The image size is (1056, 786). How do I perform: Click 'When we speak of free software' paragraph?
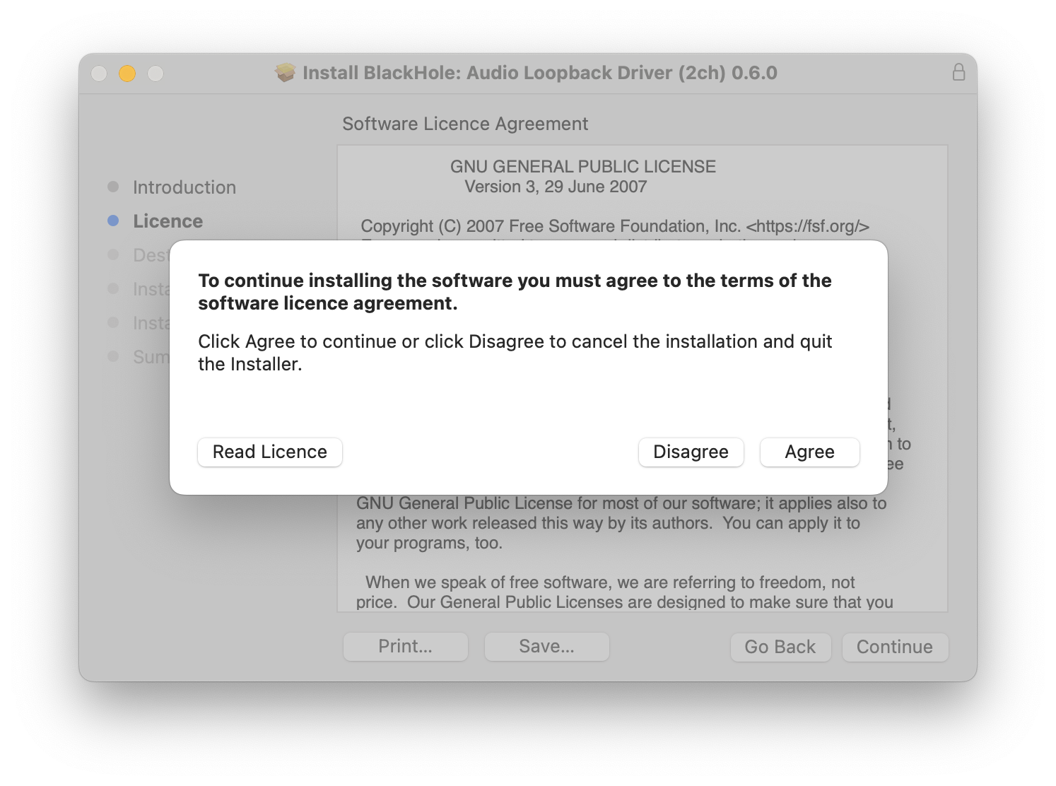[625, 592]
